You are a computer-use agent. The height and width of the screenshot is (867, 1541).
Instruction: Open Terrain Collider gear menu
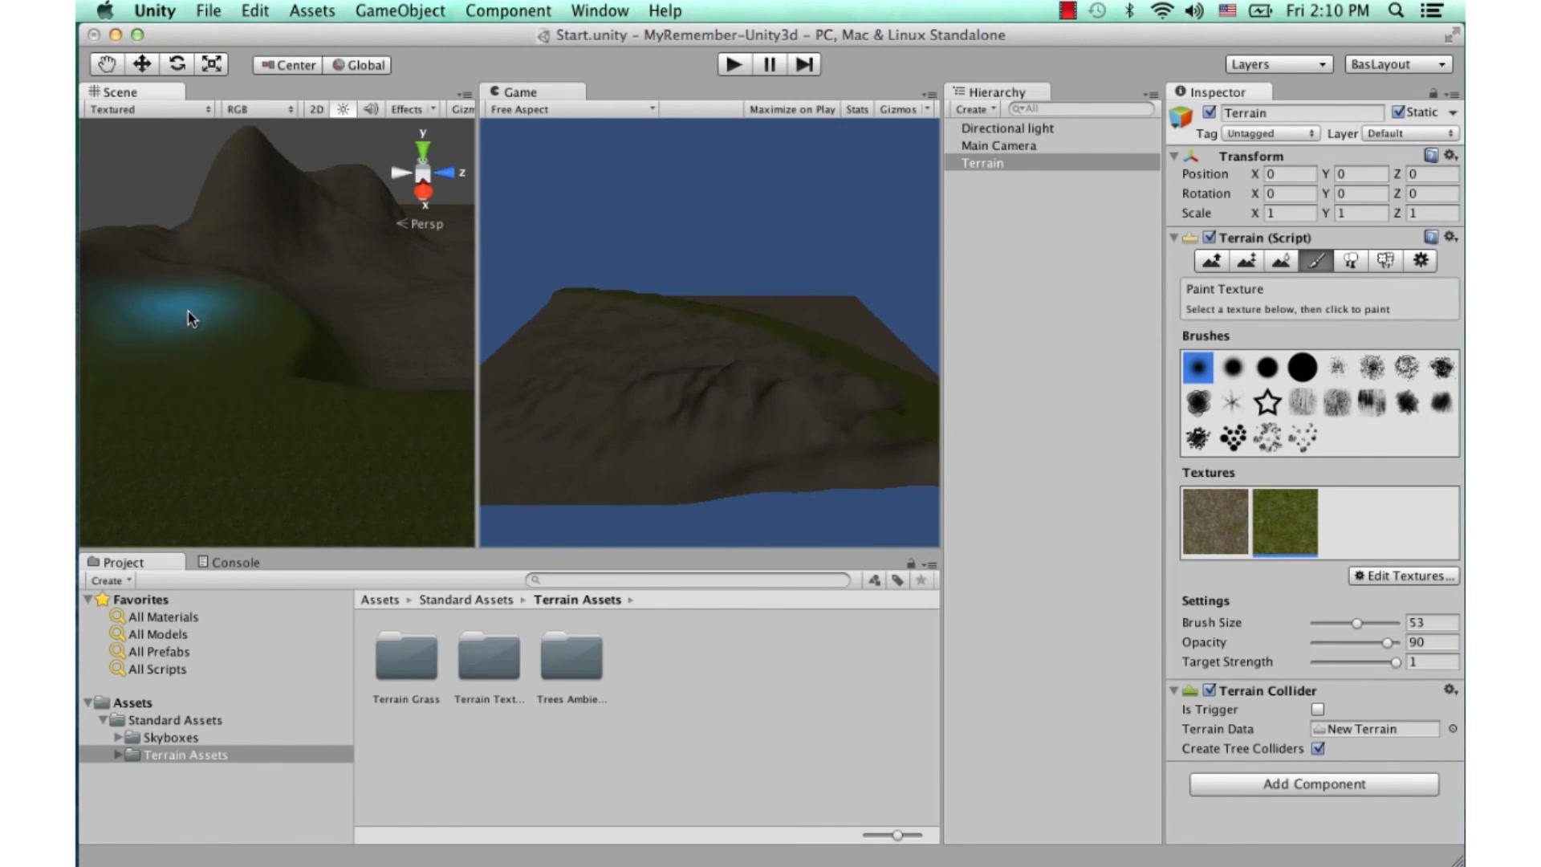[1450, 690]
